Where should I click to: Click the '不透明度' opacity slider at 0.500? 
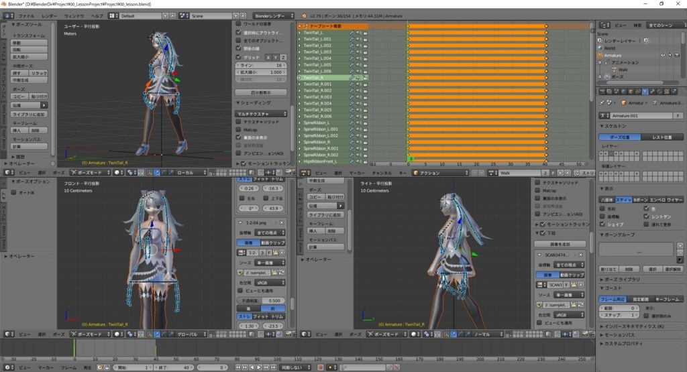point(261,300)
